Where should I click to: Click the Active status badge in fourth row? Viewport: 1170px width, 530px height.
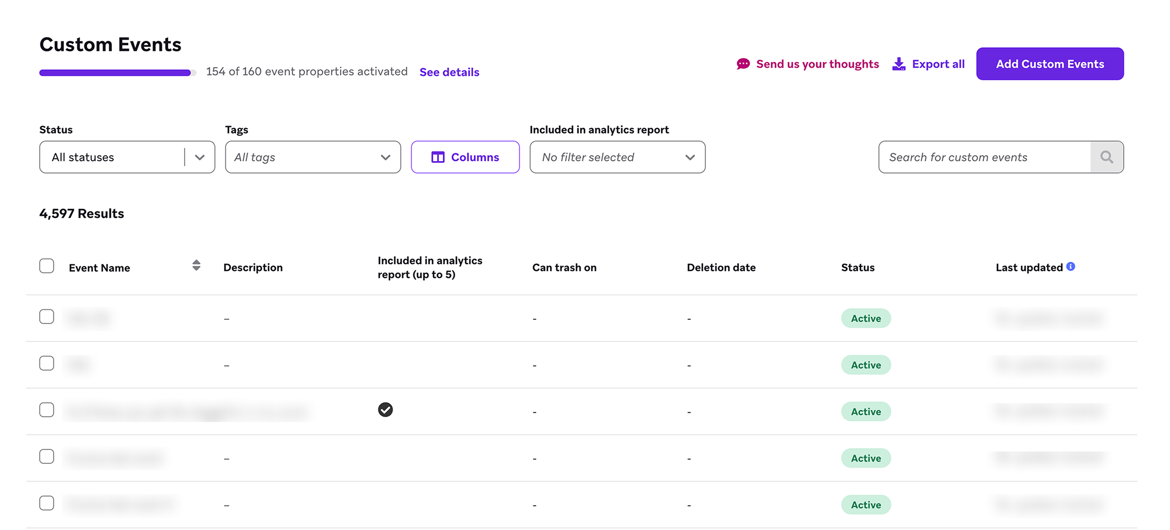[866, 458]
